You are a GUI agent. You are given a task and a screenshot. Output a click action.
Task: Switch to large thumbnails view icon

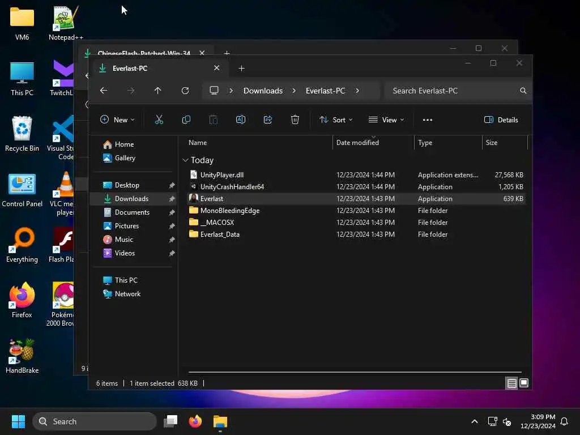coord(524,383)
